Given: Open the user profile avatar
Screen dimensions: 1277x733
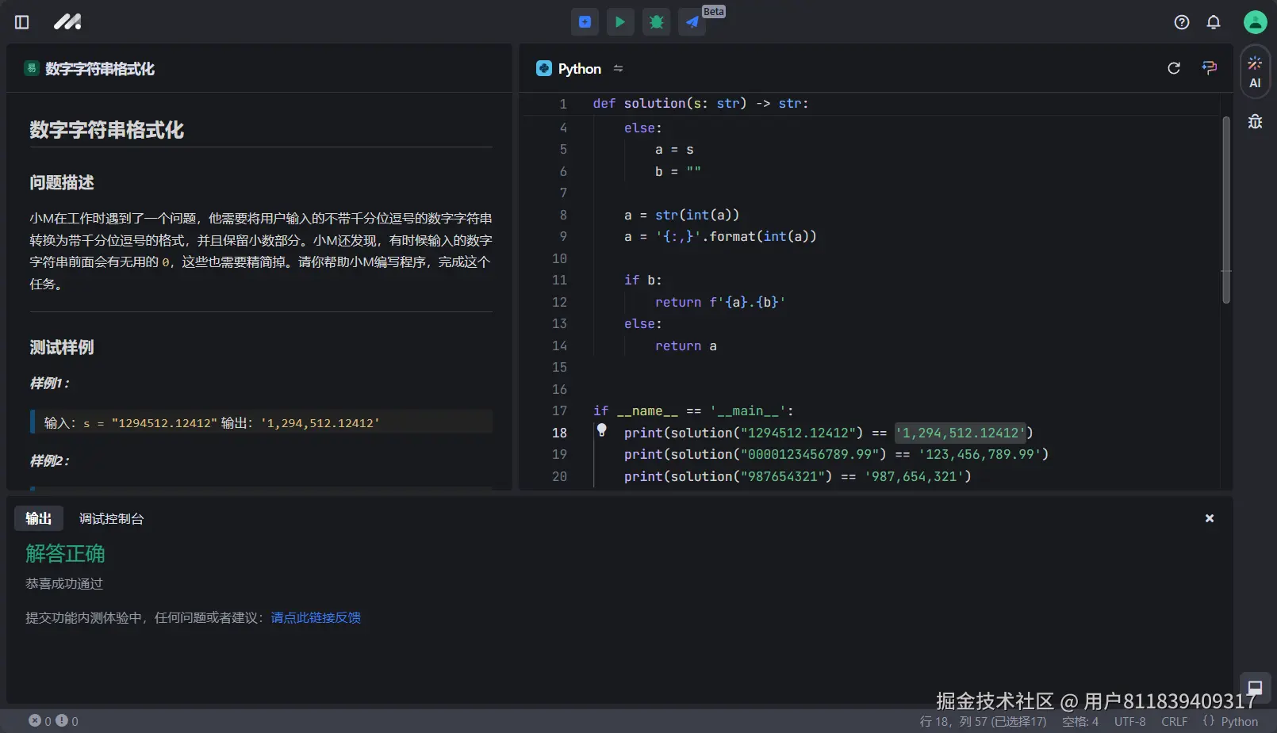Looking at the screenshot, I should 1255,22.
